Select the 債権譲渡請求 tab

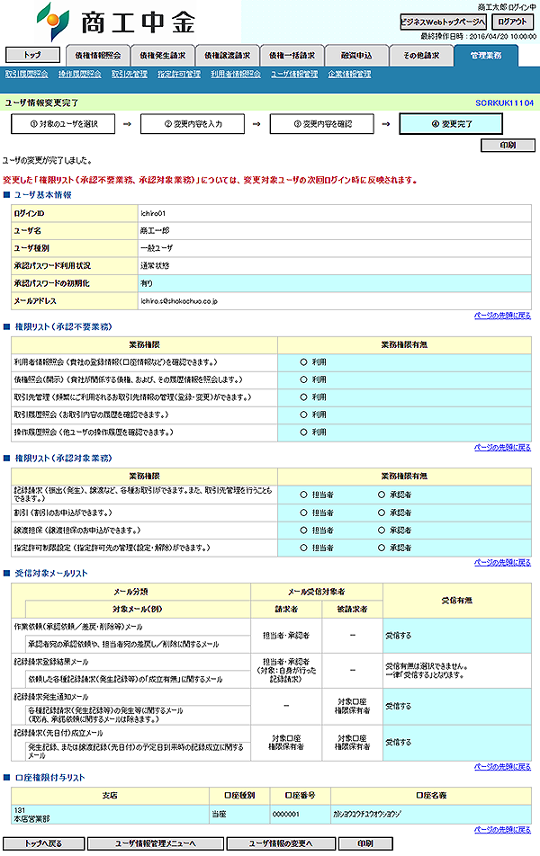click(228, 56)
